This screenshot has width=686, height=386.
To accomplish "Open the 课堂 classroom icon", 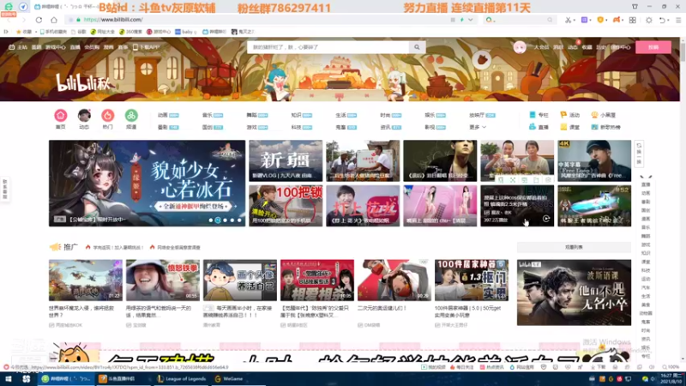I will point(563,127).
